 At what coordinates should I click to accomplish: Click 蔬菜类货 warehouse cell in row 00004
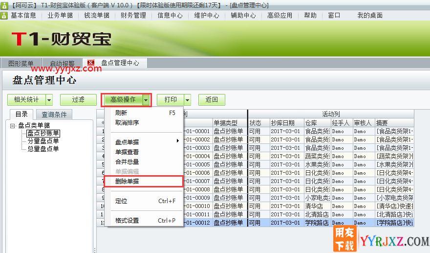318,156
